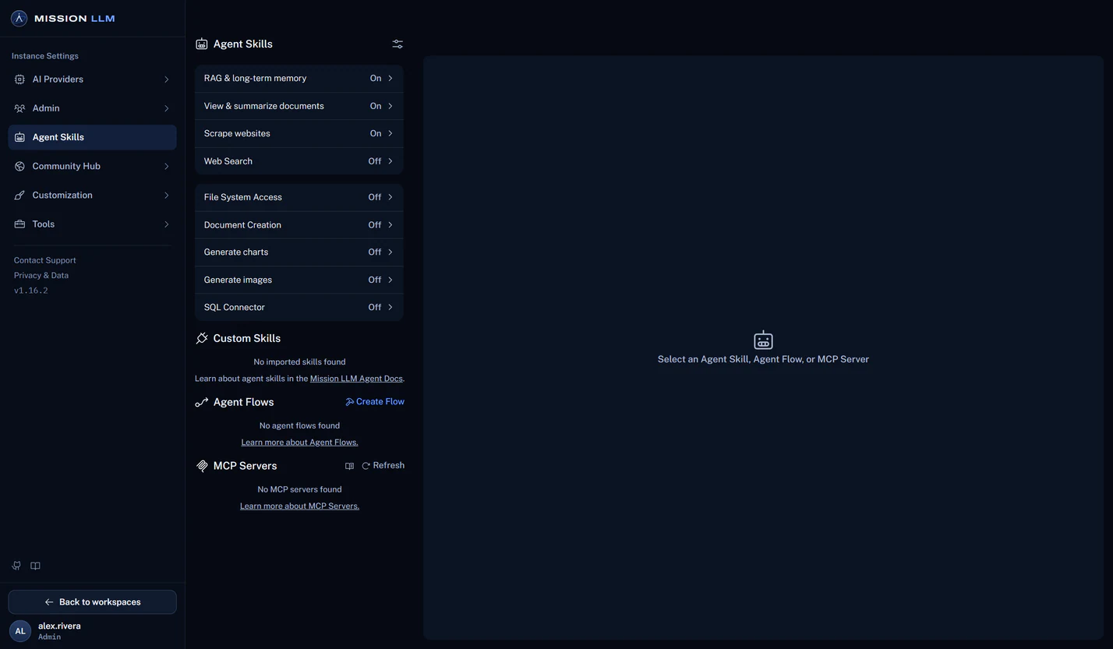
Task: Click the Create Flow link
Action: click(x=375, y=402)
